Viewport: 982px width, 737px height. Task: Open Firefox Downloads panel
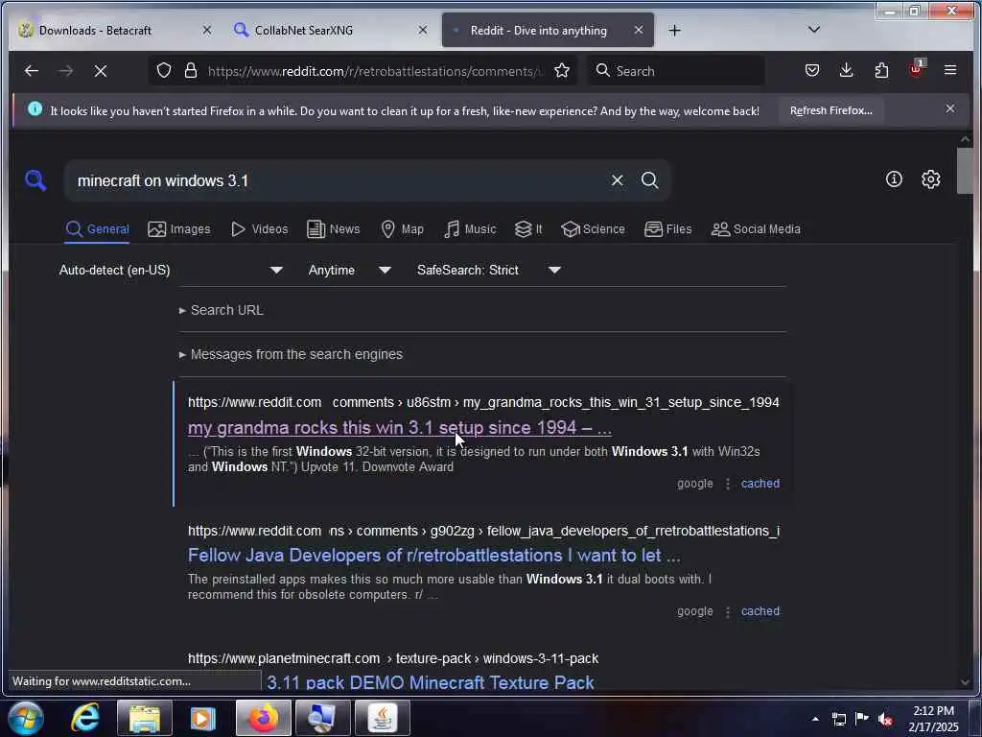[x=846, y=70]
